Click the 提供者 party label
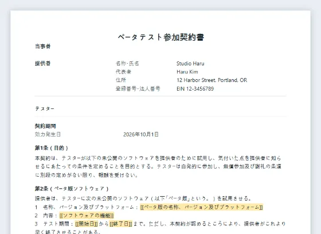The height and width of the screenshot is (234, 321). [42, 63]
